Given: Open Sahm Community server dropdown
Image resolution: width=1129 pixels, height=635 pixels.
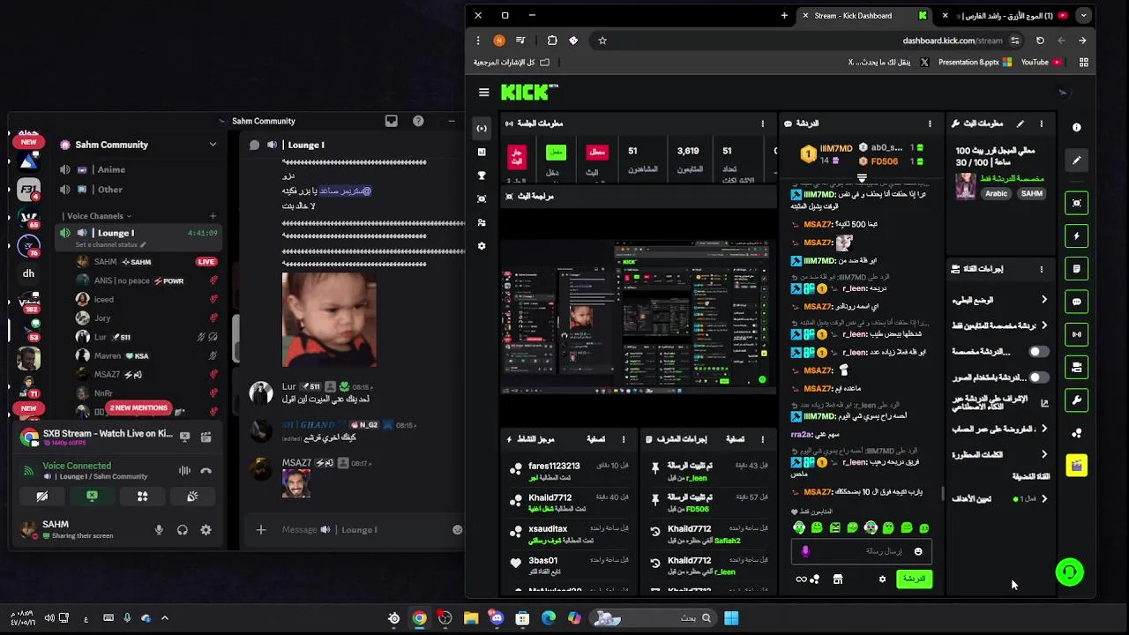Looking at the screenshot, I should click(x=213, y=145).
